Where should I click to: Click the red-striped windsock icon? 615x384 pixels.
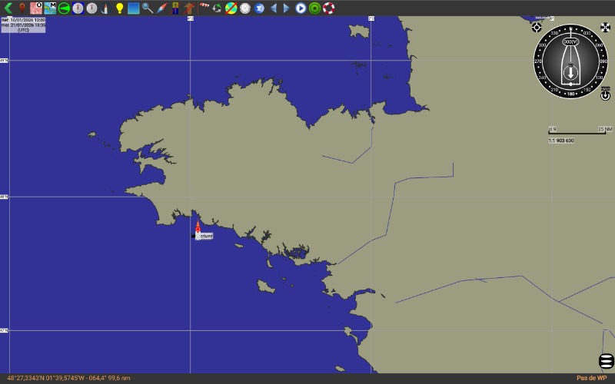click(204, 8)
